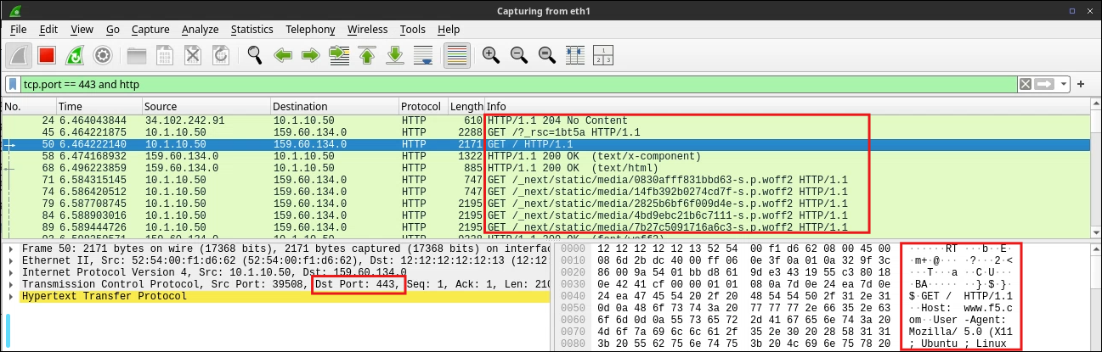Click the Wireshark fin icon in title bar
1102x352 pixels.
tap(14, 9)
